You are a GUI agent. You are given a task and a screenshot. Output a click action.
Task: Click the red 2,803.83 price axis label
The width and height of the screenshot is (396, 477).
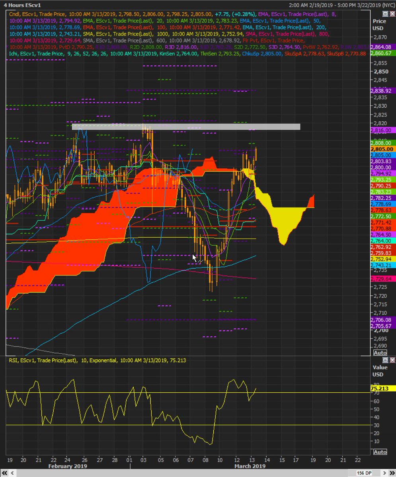coord(382,161)
